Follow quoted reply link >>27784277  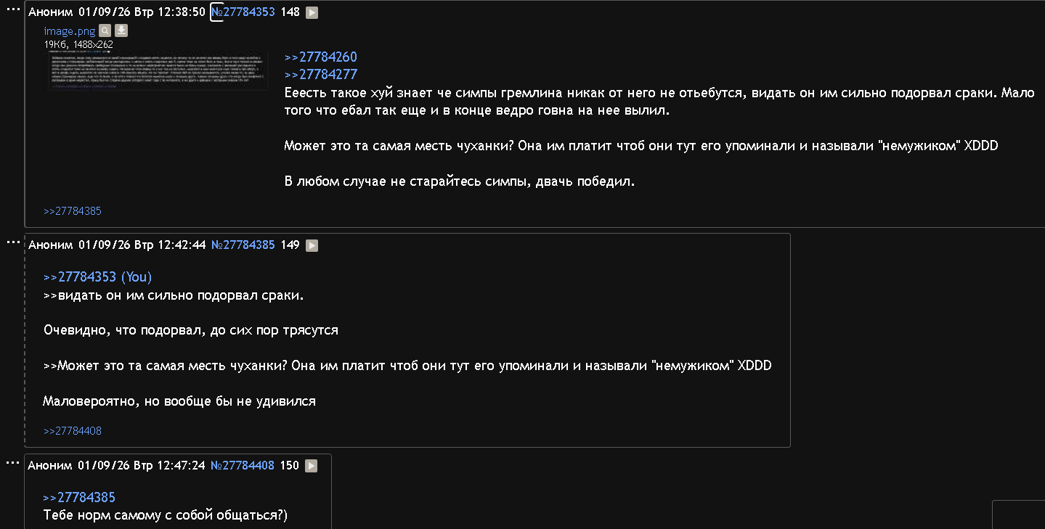(x=321, y=75)
